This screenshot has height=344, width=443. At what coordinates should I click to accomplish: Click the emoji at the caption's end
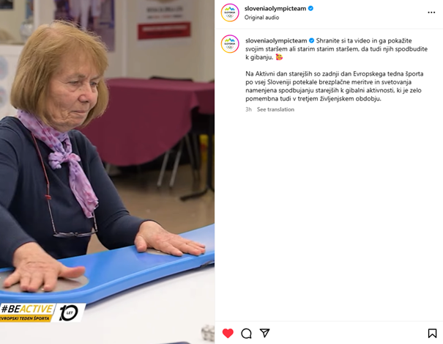pyautogui.click(x=279, y=57)
